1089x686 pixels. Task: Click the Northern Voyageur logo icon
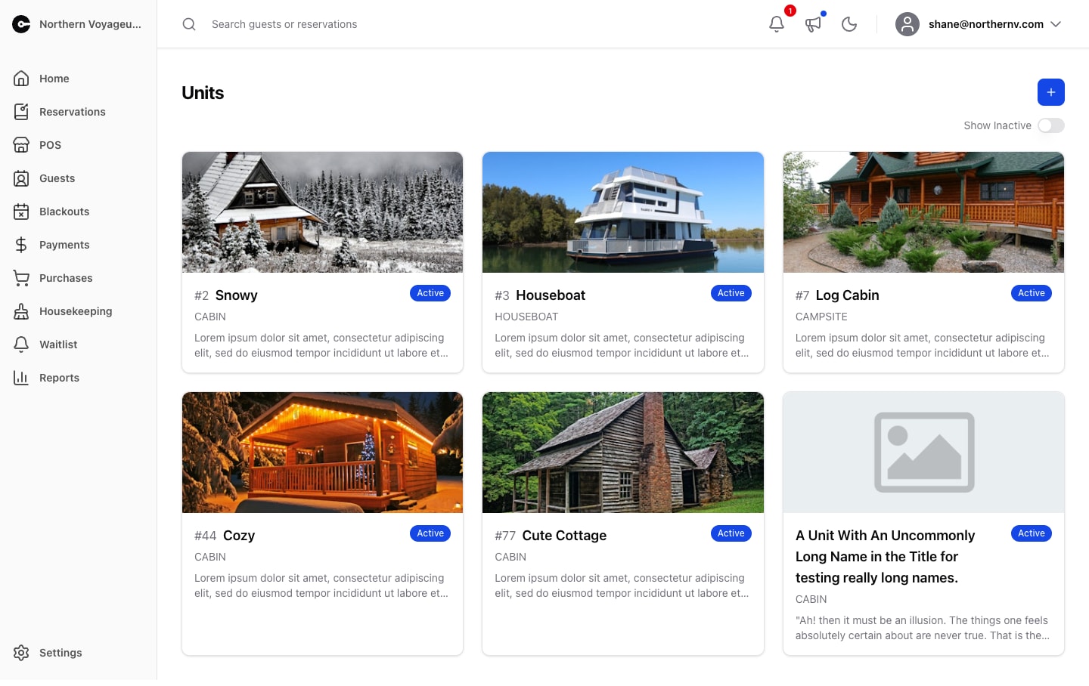click(21, 24)
